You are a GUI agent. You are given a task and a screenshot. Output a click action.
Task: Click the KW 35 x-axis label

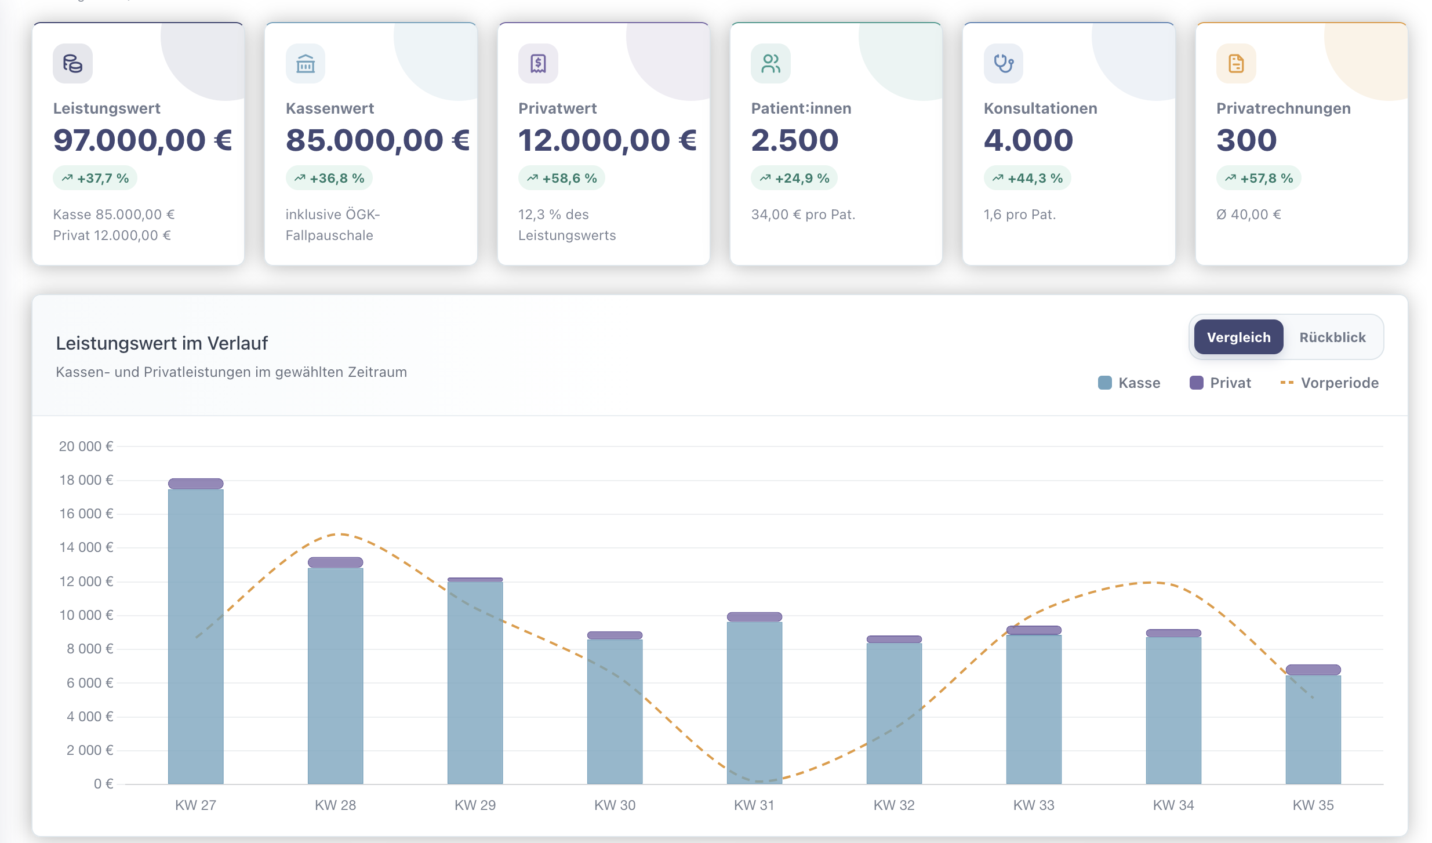click(x=1313, y=805)
